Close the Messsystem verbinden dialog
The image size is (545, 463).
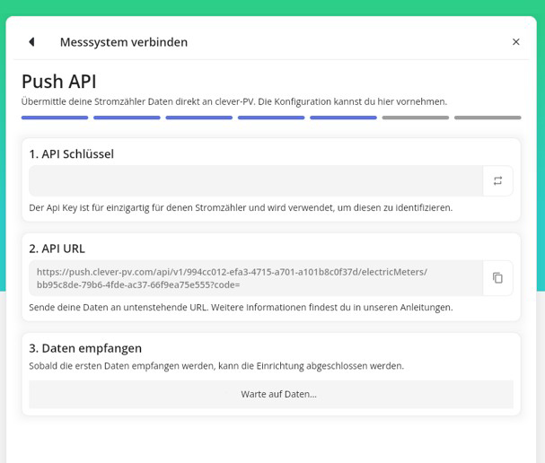[515, 42]
